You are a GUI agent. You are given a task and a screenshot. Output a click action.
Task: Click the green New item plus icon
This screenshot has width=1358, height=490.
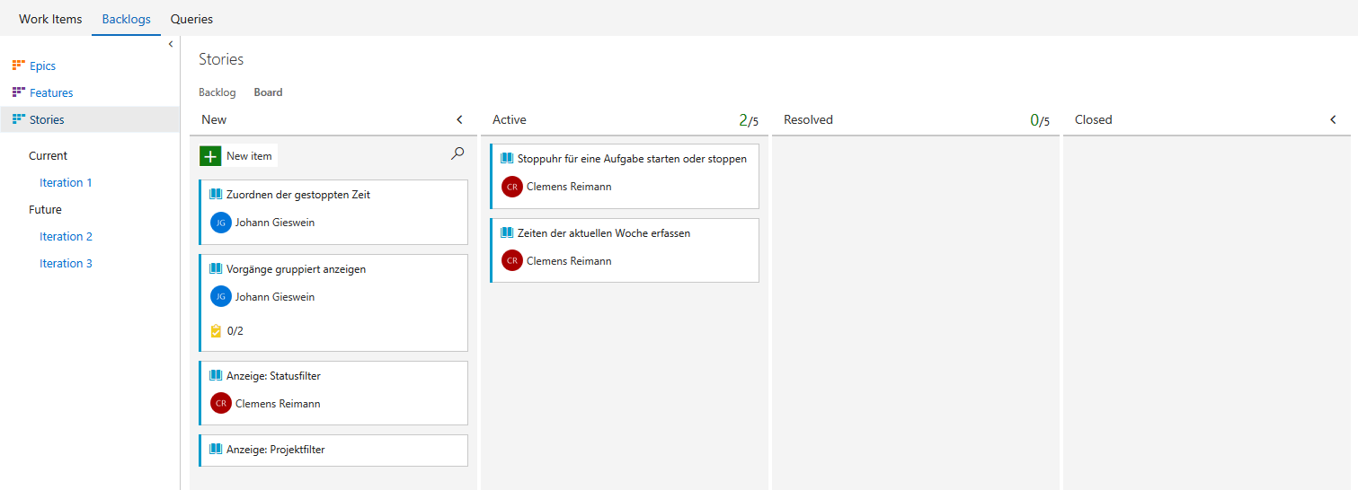210,156
